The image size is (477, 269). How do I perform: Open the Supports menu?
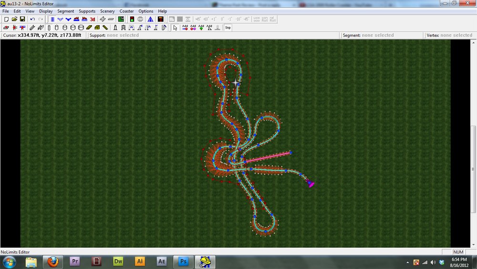tap(87, 11)
